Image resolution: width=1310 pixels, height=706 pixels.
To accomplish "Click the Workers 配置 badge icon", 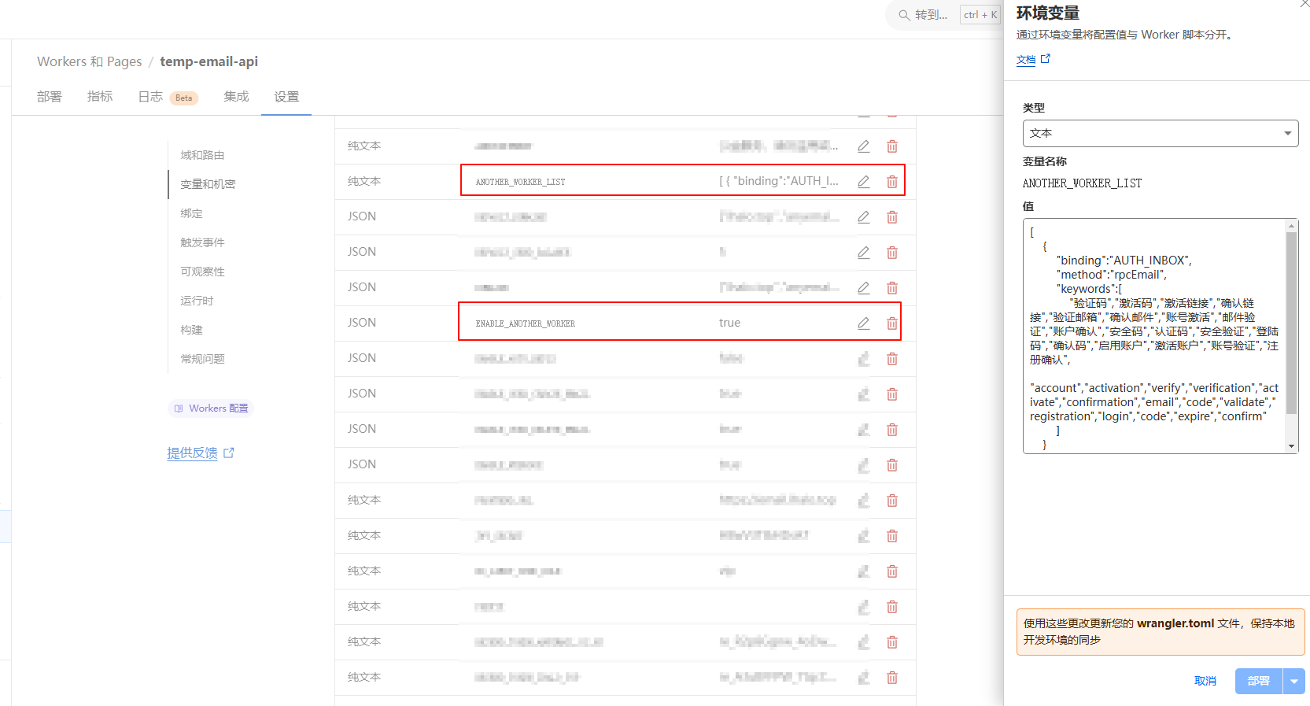I will 179,408.
